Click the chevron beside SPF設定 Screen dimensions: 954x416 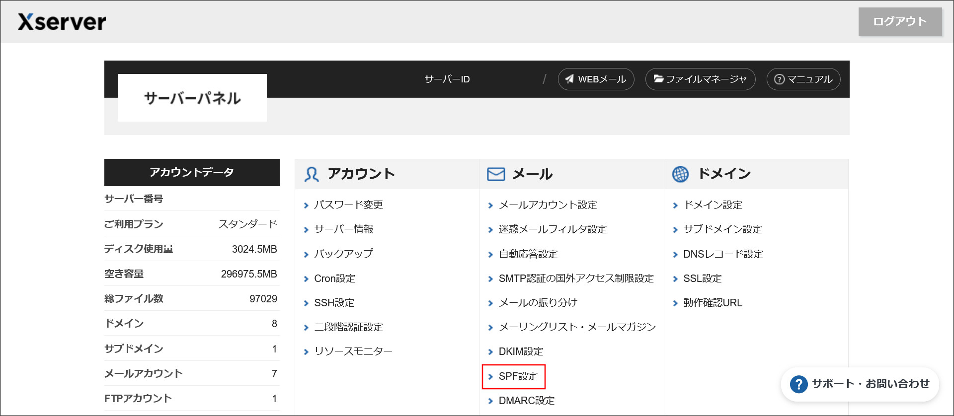(x=490, y=377)
